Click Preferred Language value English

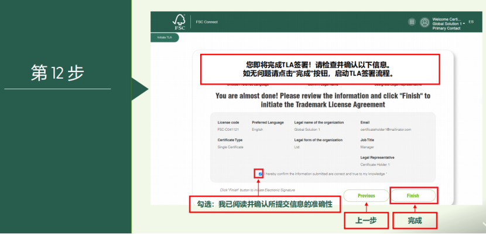point(257,130)
